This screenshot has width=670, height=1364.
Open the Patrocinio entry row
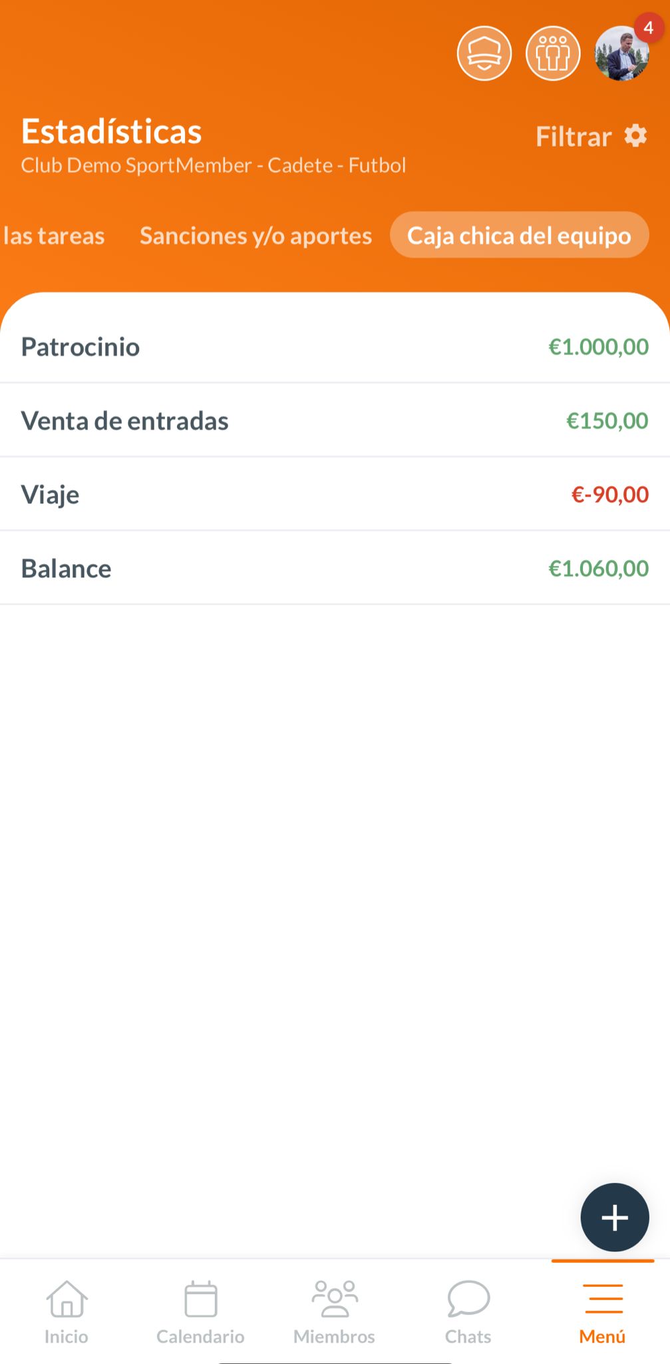pos(335,346)
